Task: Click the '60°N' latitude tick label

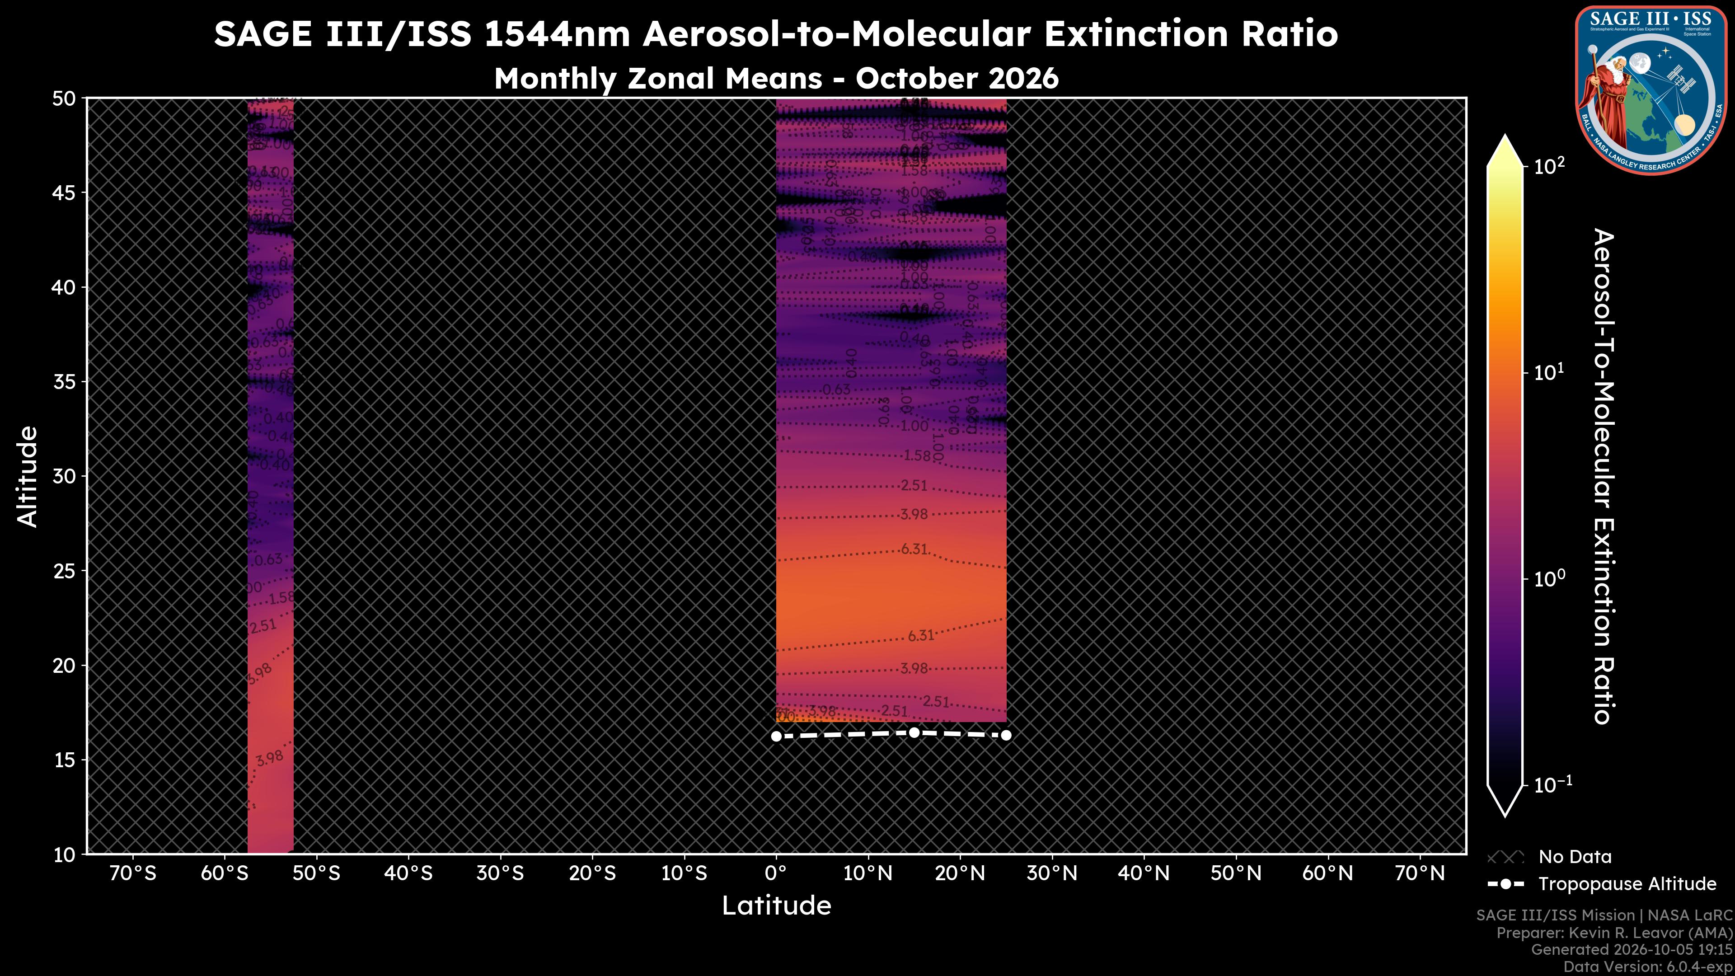Action: click(1328, 873)
